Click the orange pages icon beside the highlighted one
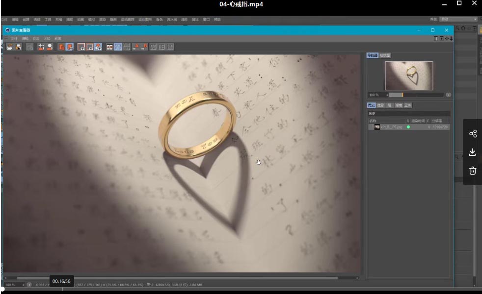 coord(61,47)
